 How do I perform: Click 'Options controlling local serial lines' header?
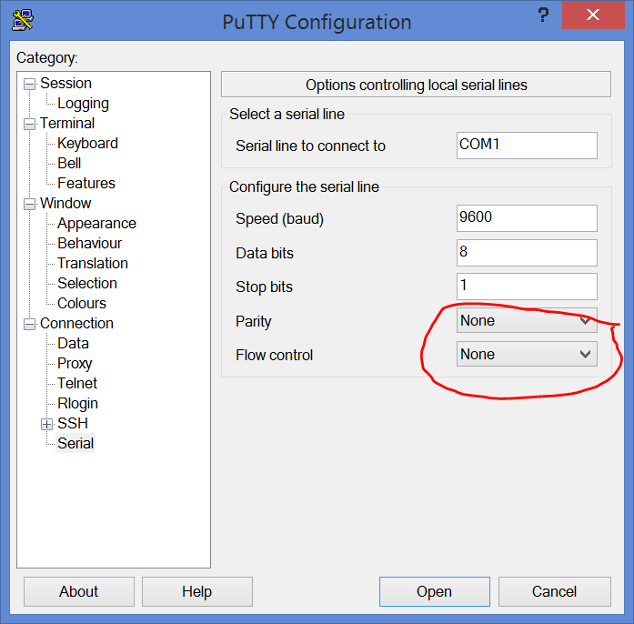tap(416, 85)
